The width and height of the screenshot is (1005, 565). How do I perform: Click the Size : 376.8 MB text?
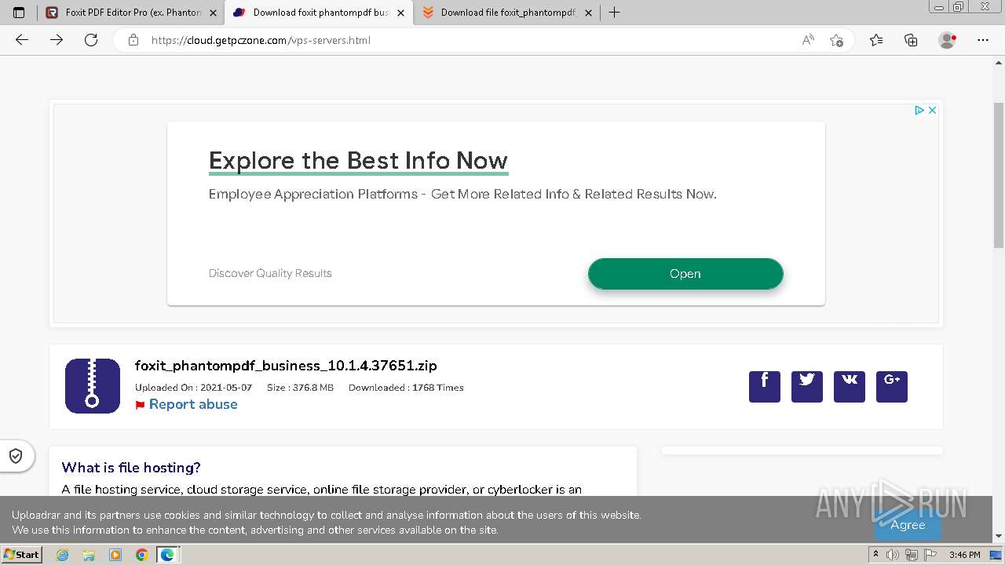(300, 388)
